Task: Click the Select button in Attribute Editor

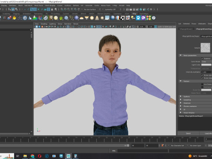Action: tap(188, 133)
